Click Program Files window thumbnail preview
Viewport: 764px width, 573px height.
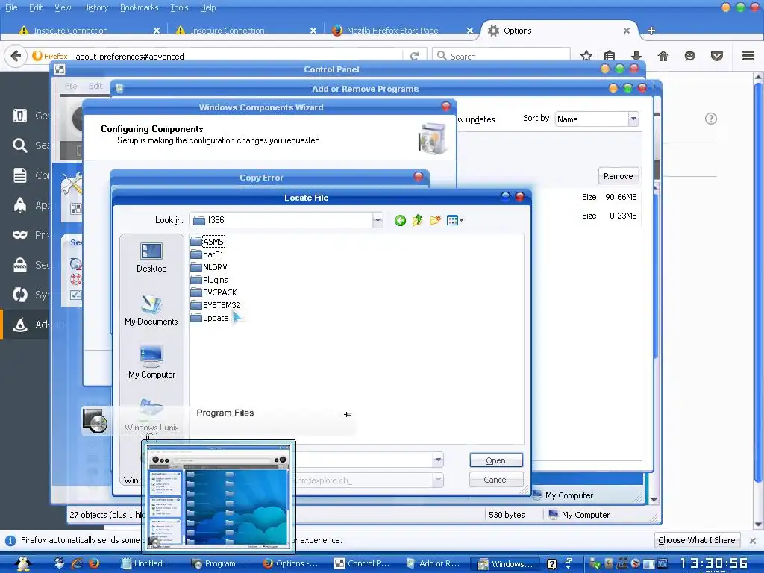tap(219, 496)
